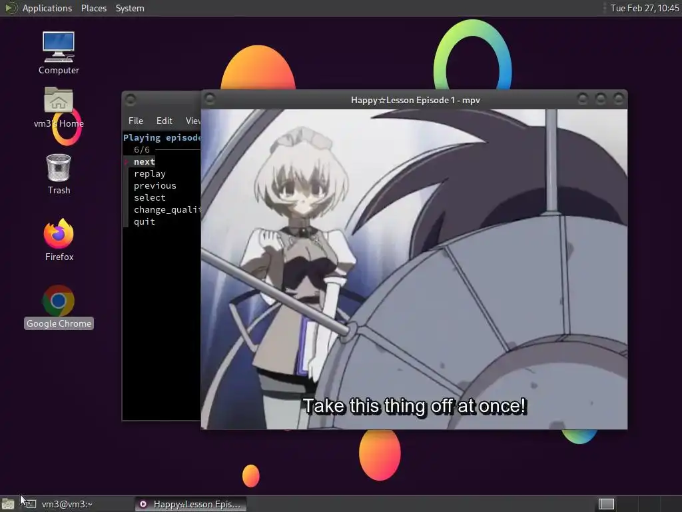This screenshot has height=512, width=682.
Task: Click the 'Playing episode' header text
Action: [x=162, y=137]
